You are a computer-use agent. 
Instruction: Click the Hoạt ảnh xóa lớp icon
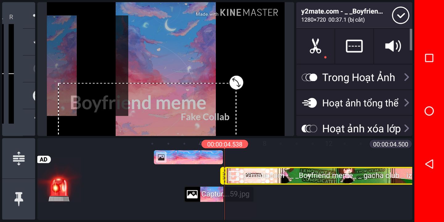(309, 128)
